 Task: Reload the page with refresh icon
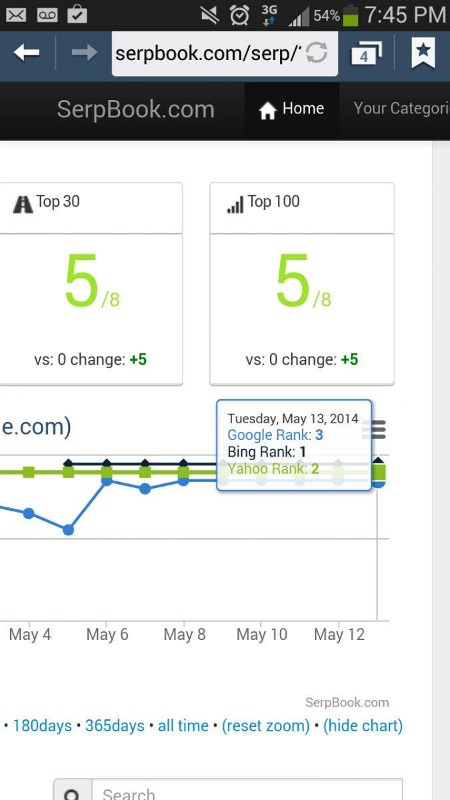pos(317,54)
